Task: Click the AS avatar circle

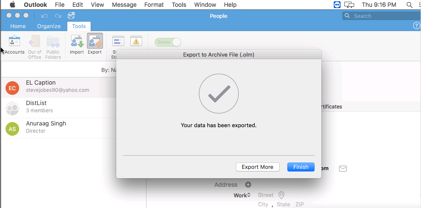Action: [x=12, y=129]
